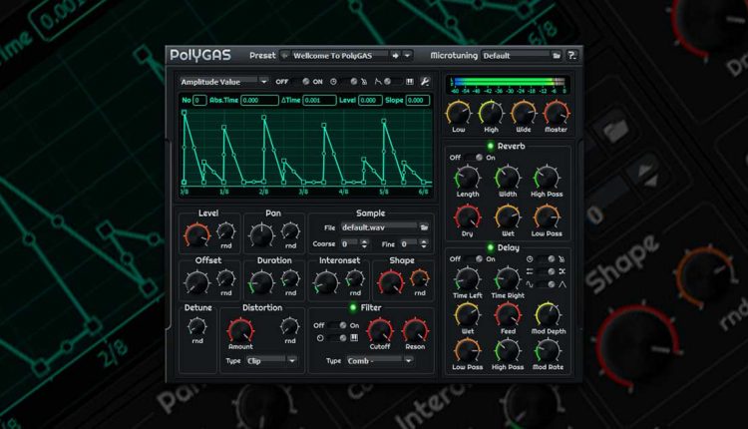This screenshot has height=429, width=748.
Task: Click the main Offset knob
Action: click(197, 281)
